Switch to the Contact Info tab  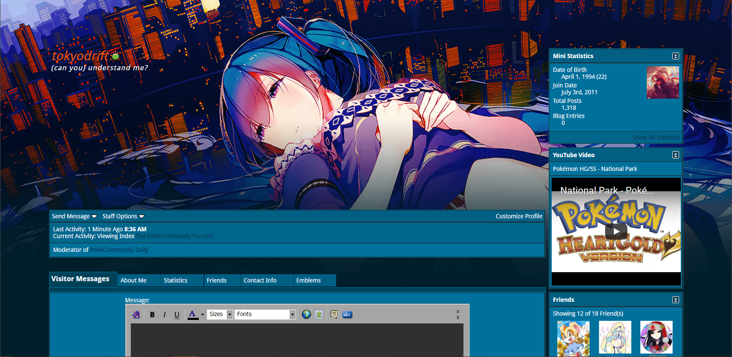tap(266, 280)
